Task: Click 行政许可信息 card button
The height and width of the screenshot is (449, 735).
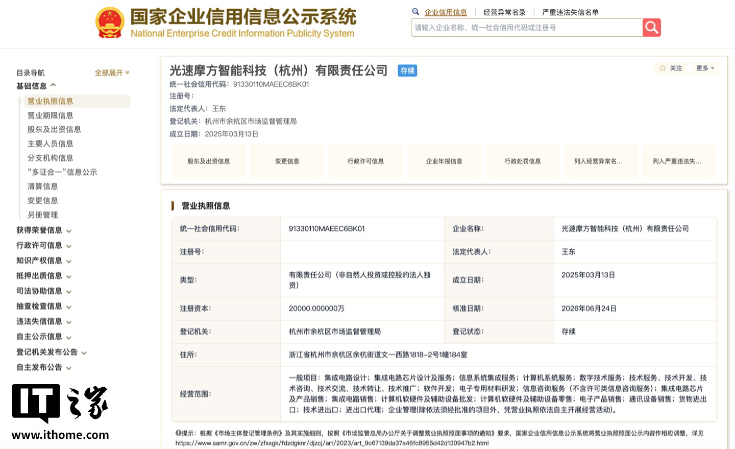Action: (365, 161)
